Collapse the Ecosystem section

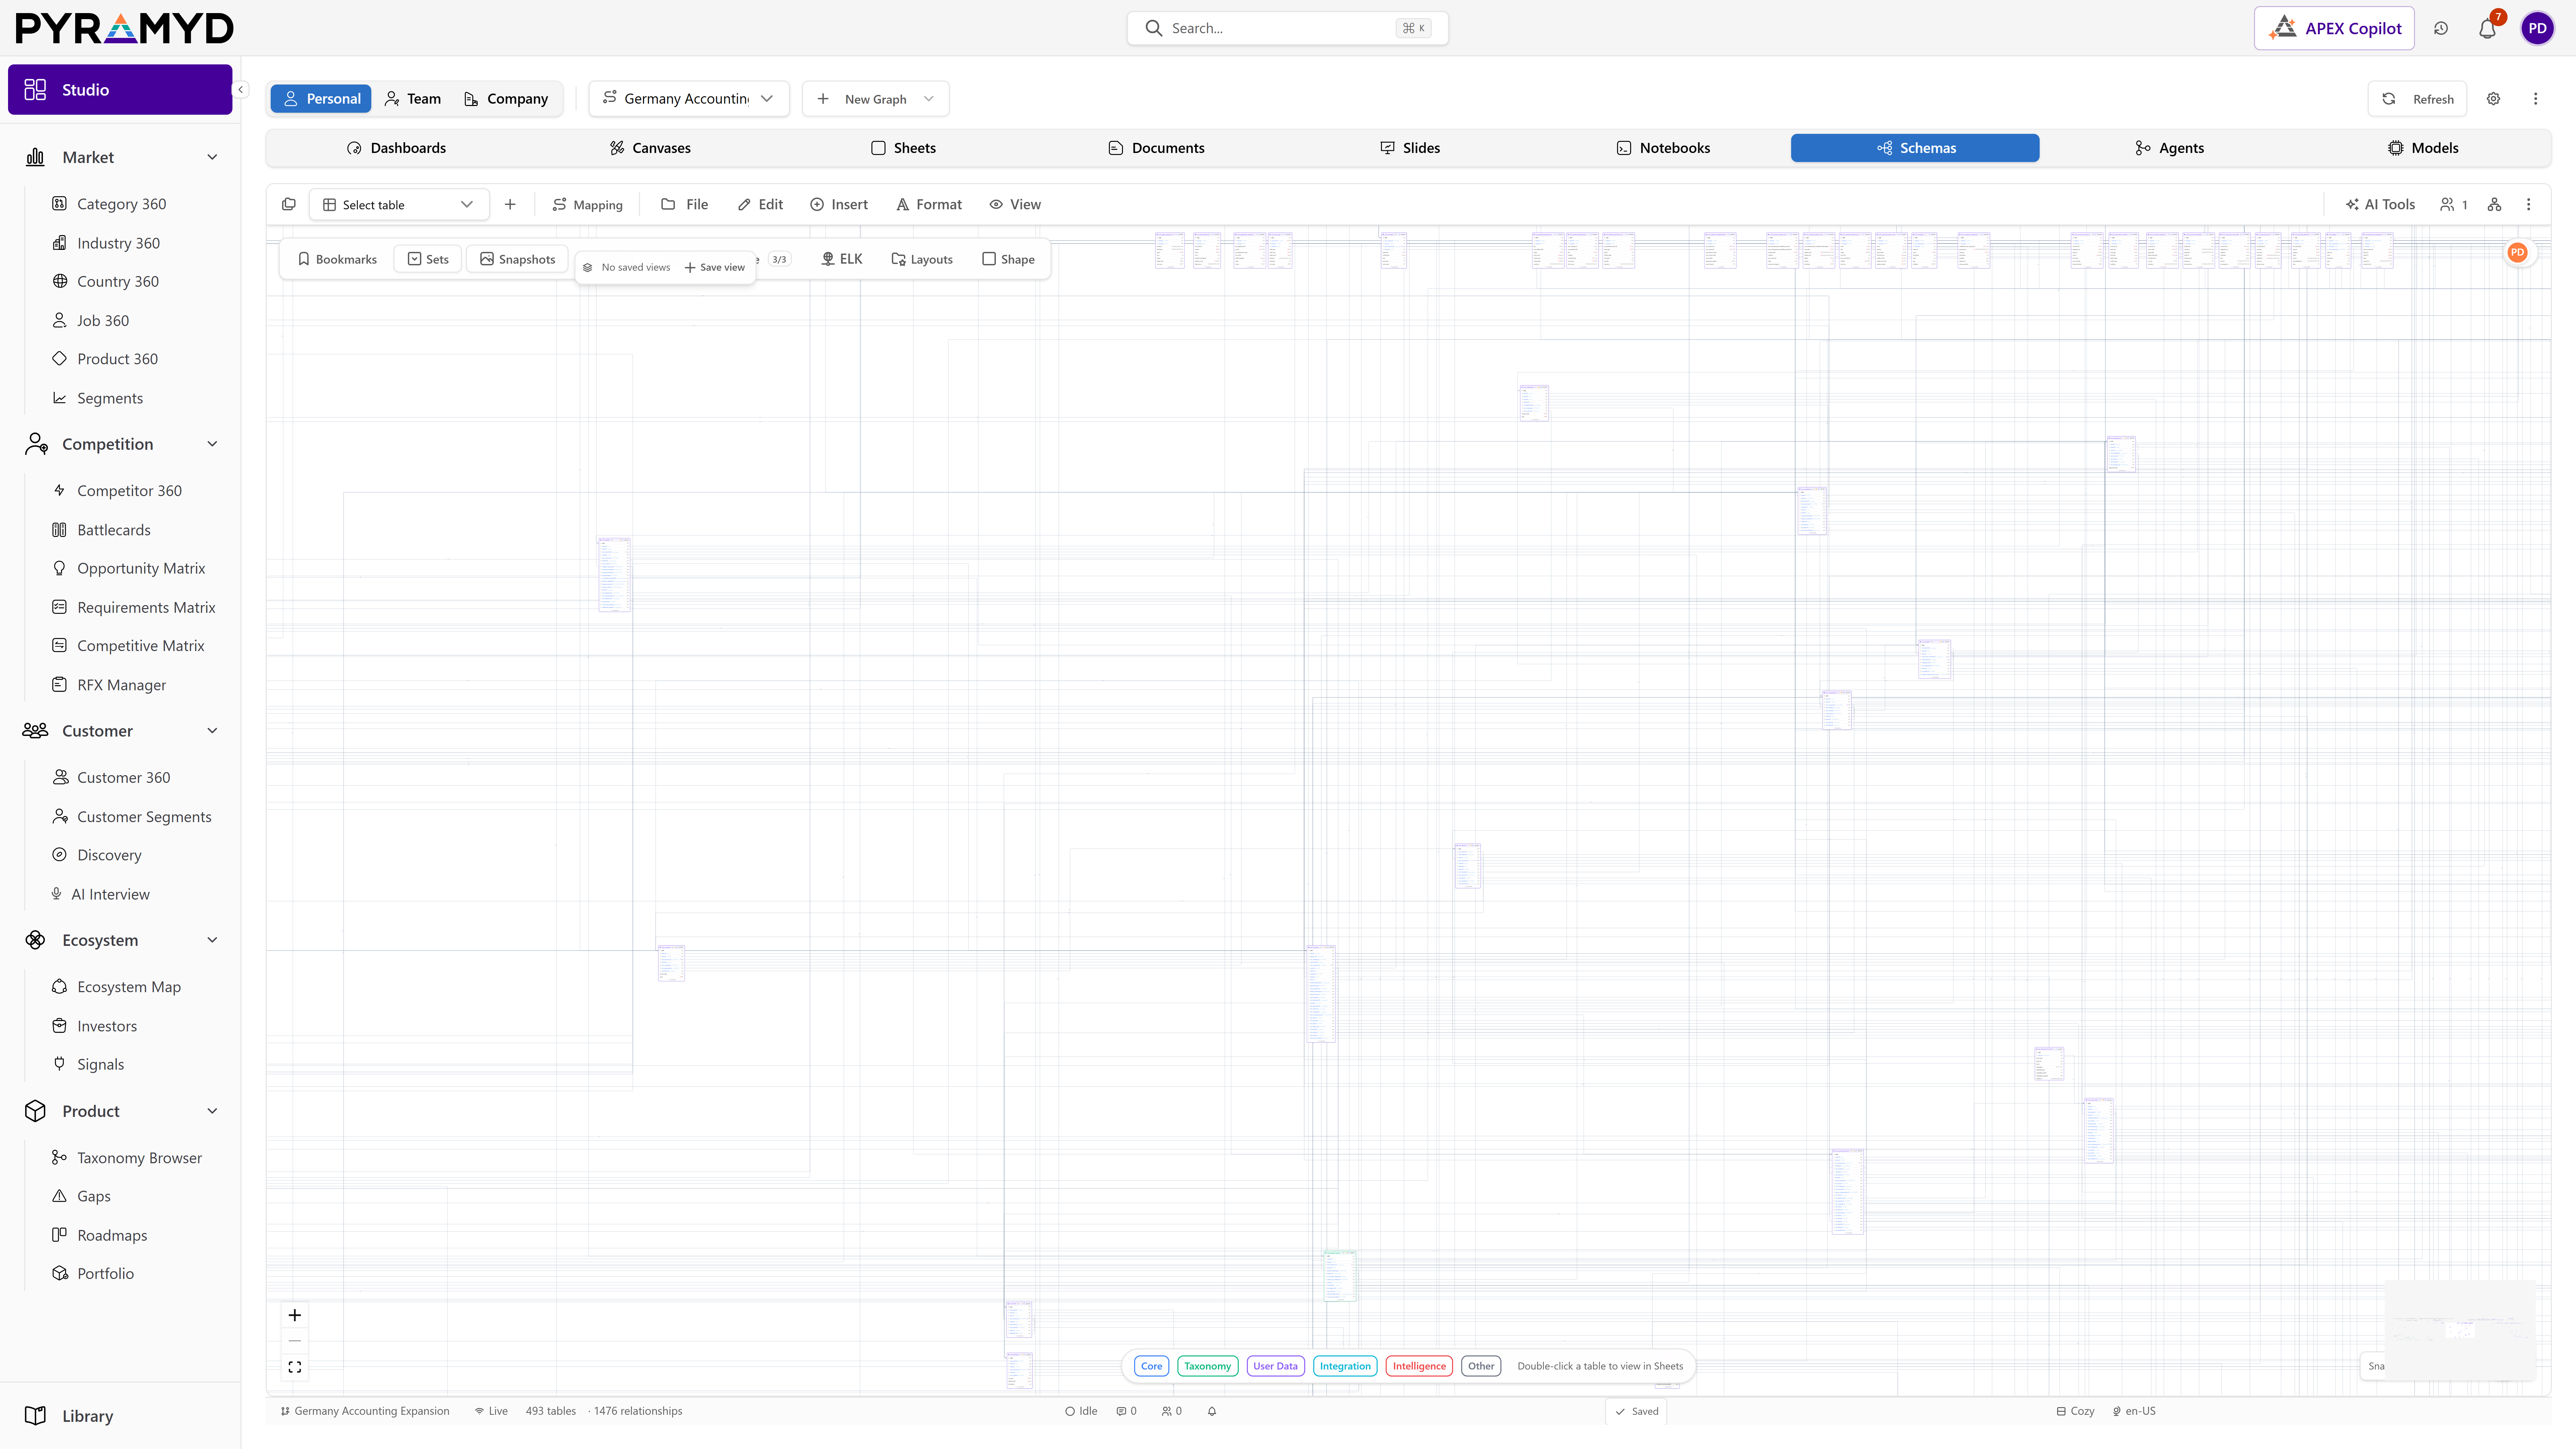coord(212,940)
